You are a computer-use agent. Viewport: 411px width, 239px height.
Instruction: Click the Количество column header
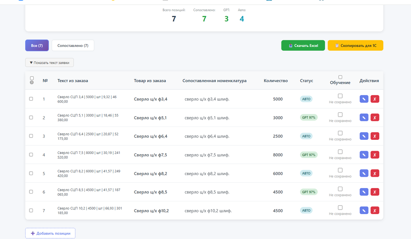(x=276, y=81)
